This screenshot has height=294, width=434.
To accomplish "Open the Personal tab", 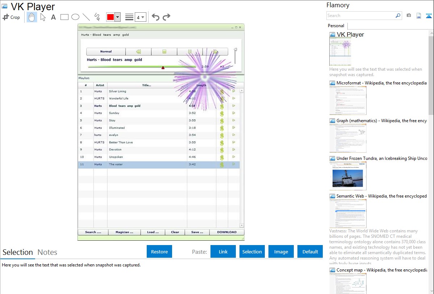I will click(336, 26).
